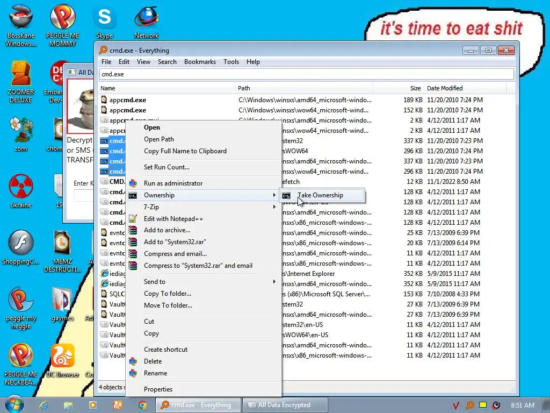Open the Help menu

253,62
